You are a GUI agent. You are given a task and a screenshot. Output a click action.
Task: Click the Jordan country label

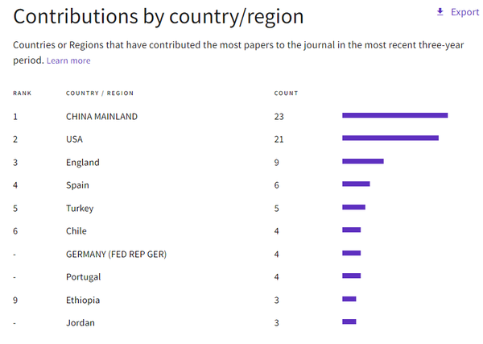tap(80, 323)
